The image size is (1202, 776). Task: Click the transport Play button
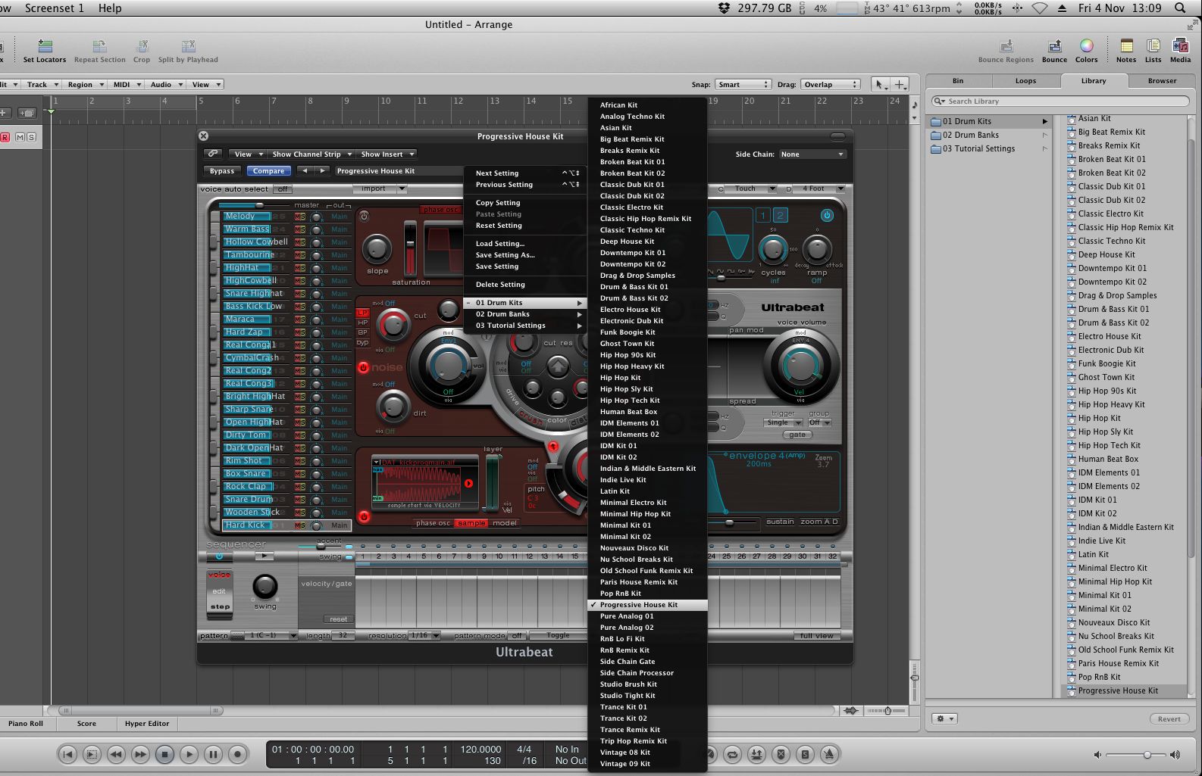[189, 754]
